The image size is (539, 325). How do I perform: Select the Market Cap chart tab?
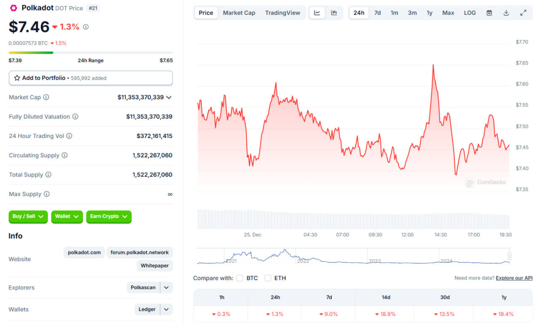239,13
